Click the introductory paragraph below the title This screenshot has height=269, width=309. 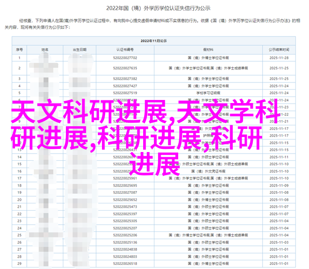[x=154, y=22]
